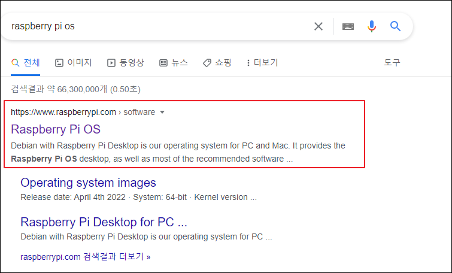Switch to the 동영상 (Videos) tab
This screenshot has height=273, width=452.
tap(125, 62)
